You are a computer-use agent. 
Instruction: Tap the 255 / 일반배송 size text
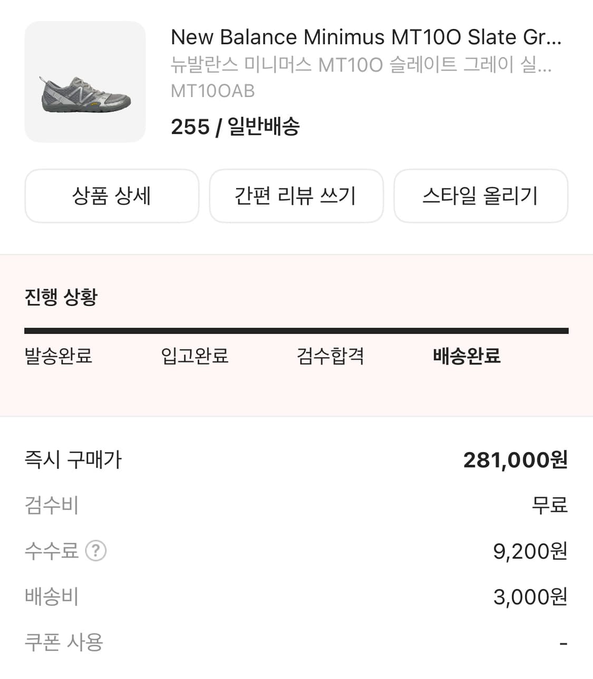coord(235,127)
